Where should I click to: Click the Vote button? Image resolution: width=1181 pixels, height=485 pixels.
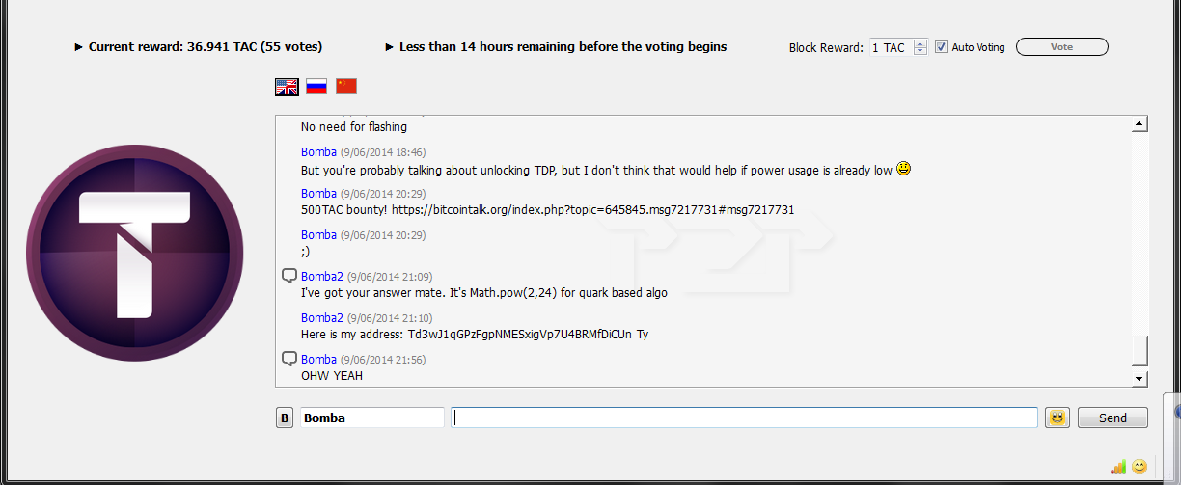point(1061,47)
